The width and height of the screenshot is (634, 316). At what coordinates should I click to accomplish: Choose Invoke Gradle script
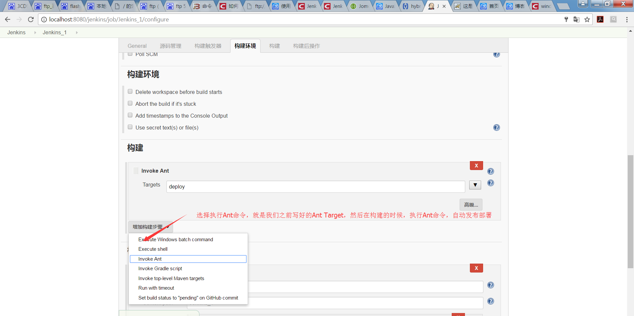(x=188, y=269)
